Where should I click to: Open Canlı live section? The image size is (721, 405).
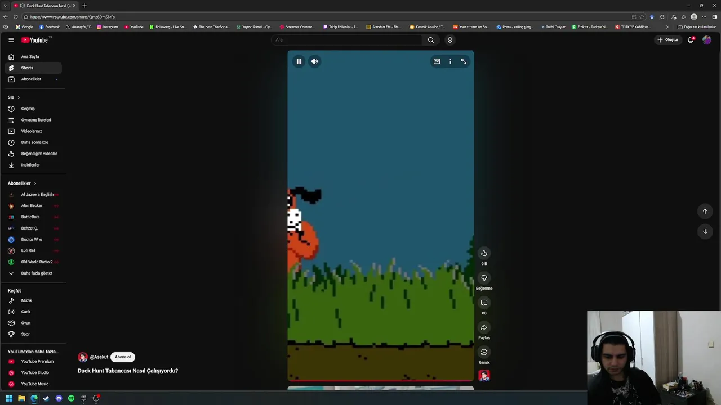[33, 312]
